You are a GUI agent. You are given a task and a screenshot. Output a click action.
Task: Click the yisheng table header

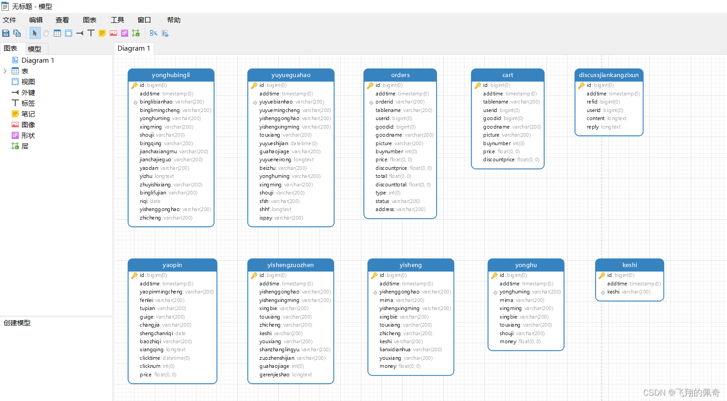click(x=411, y=265)
